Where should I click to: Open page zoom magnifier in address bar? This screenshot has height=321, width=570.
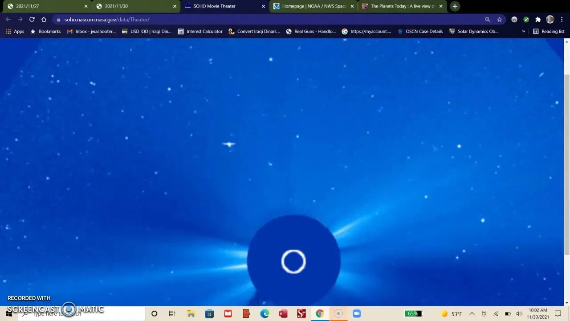pos(488,20)
